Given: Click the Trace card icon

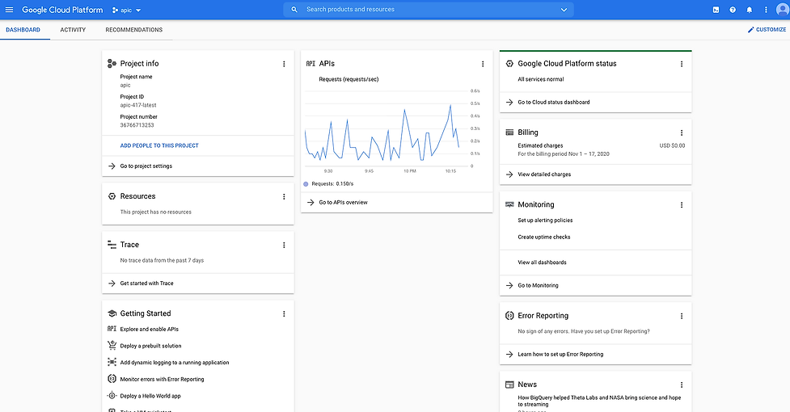Looking at the screenshot, I should tap(112, 245).
